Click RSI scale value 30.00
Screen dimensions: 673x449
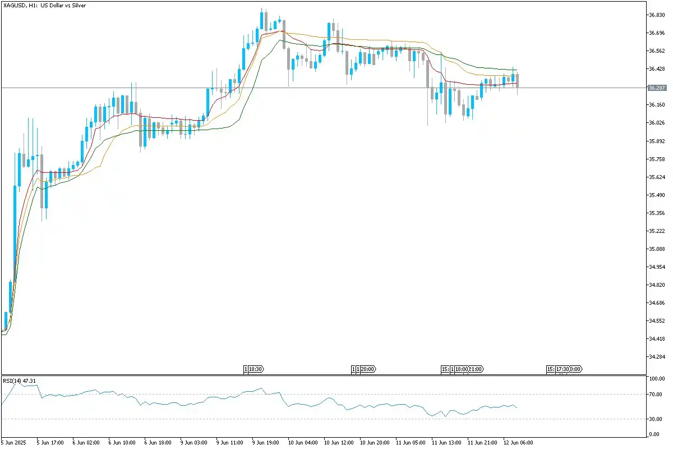click(x=657, y=419)
